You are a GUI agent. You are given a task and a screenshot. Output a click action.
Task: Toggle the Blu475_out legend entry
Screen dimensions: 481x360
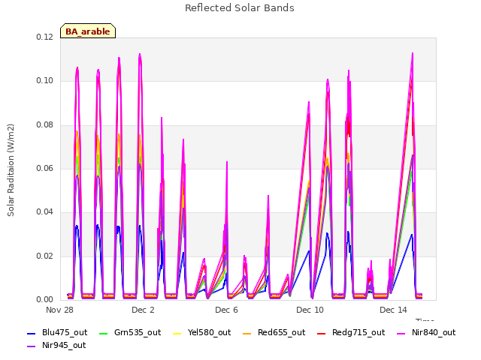57,333
